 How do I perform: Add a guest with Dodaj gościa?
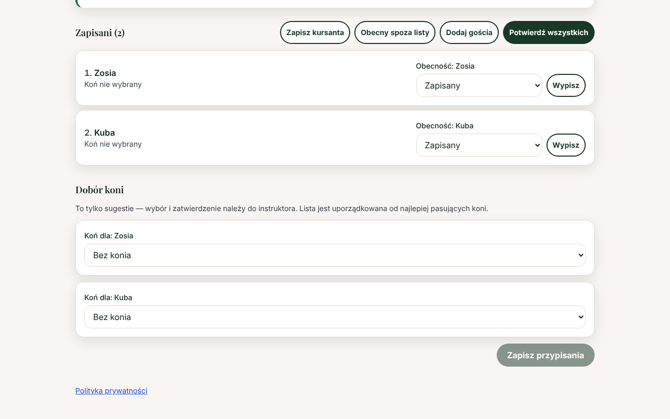point(469,32)
